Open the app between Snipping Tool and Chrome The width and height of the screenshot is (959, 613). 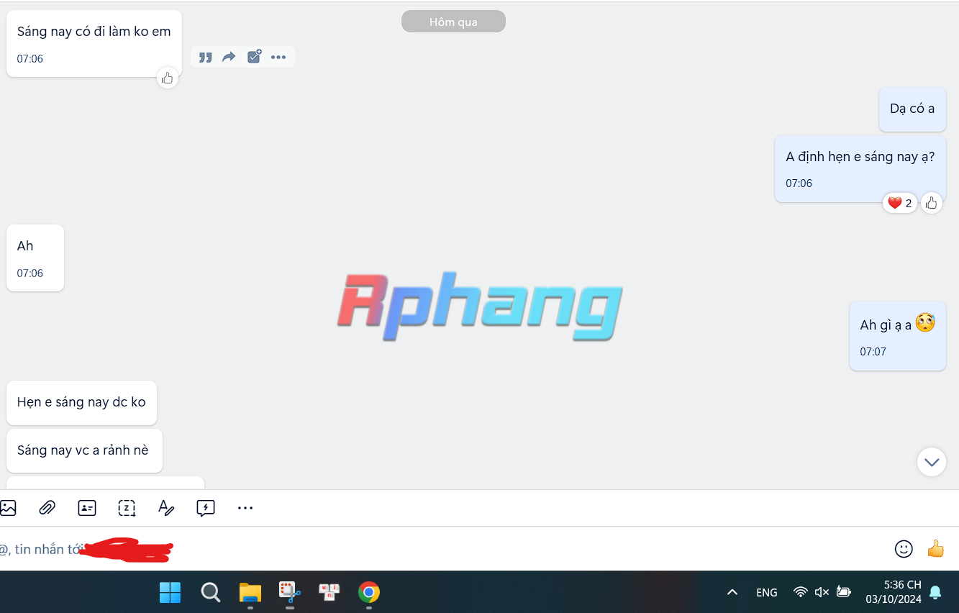pos(329,592)
